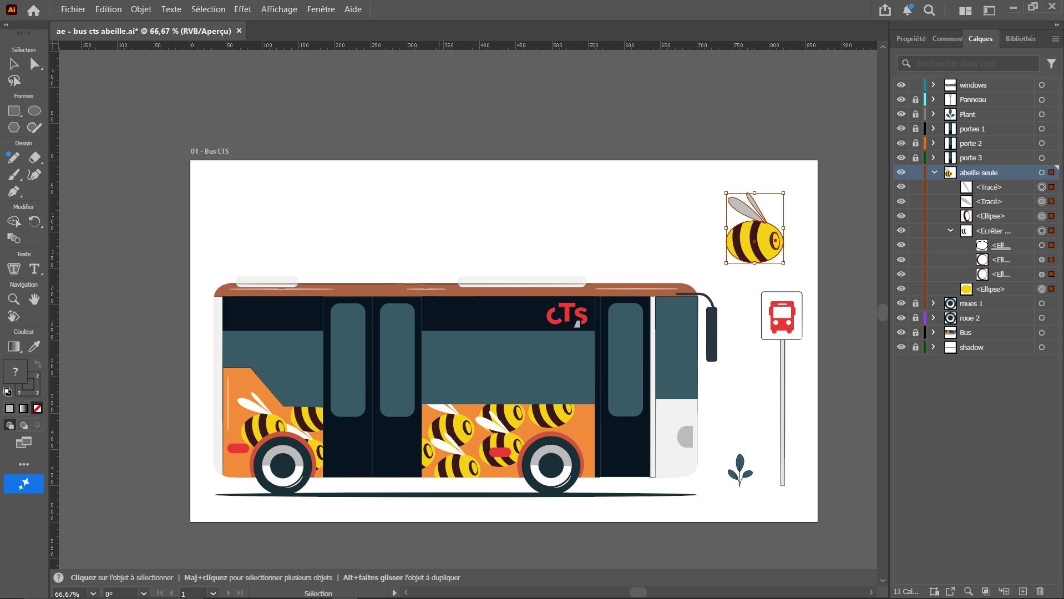The image size is (1064, 599).
Task: Select the Zoom tool
Action: point(14,299)
